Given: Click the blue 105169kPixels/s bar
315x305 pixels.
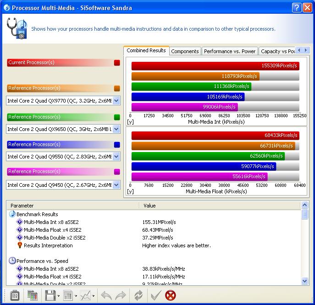Looking at the screenshot, I should tap(188, 97).
